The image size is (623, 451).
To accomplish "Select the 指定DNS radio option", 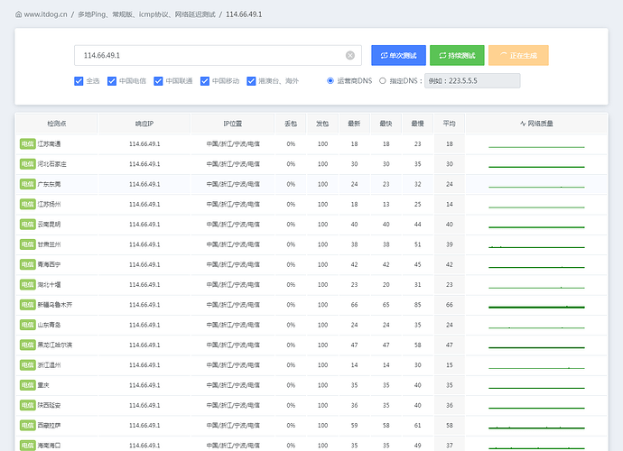I will (x=382, y=81).
